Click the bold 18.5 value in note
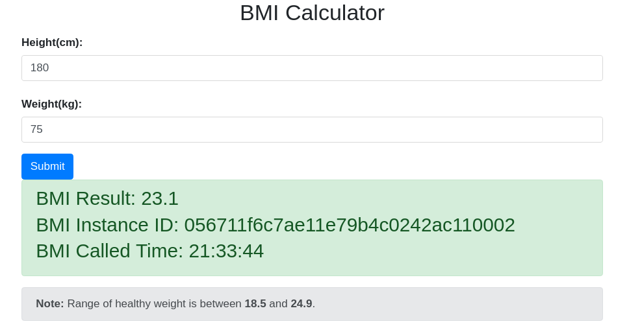The height and width of the screenshot is (328, 629). point(255,304)
